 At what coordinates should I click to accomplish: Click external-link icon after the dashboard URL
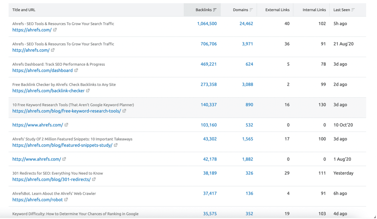click(x=76, y=70)
